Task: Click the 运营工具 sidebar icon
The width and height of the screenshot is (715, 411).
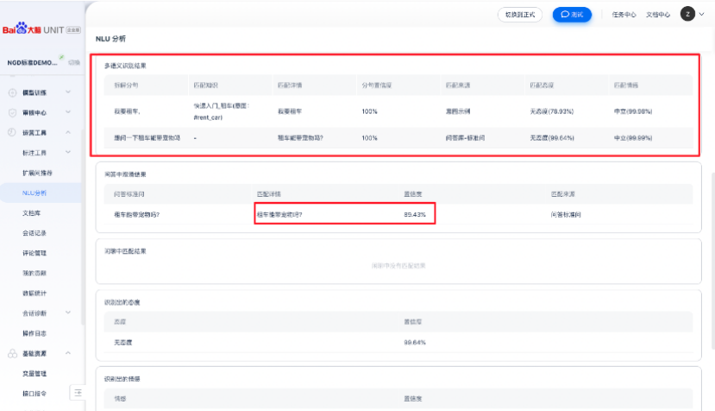Action: tap(12, 132)
